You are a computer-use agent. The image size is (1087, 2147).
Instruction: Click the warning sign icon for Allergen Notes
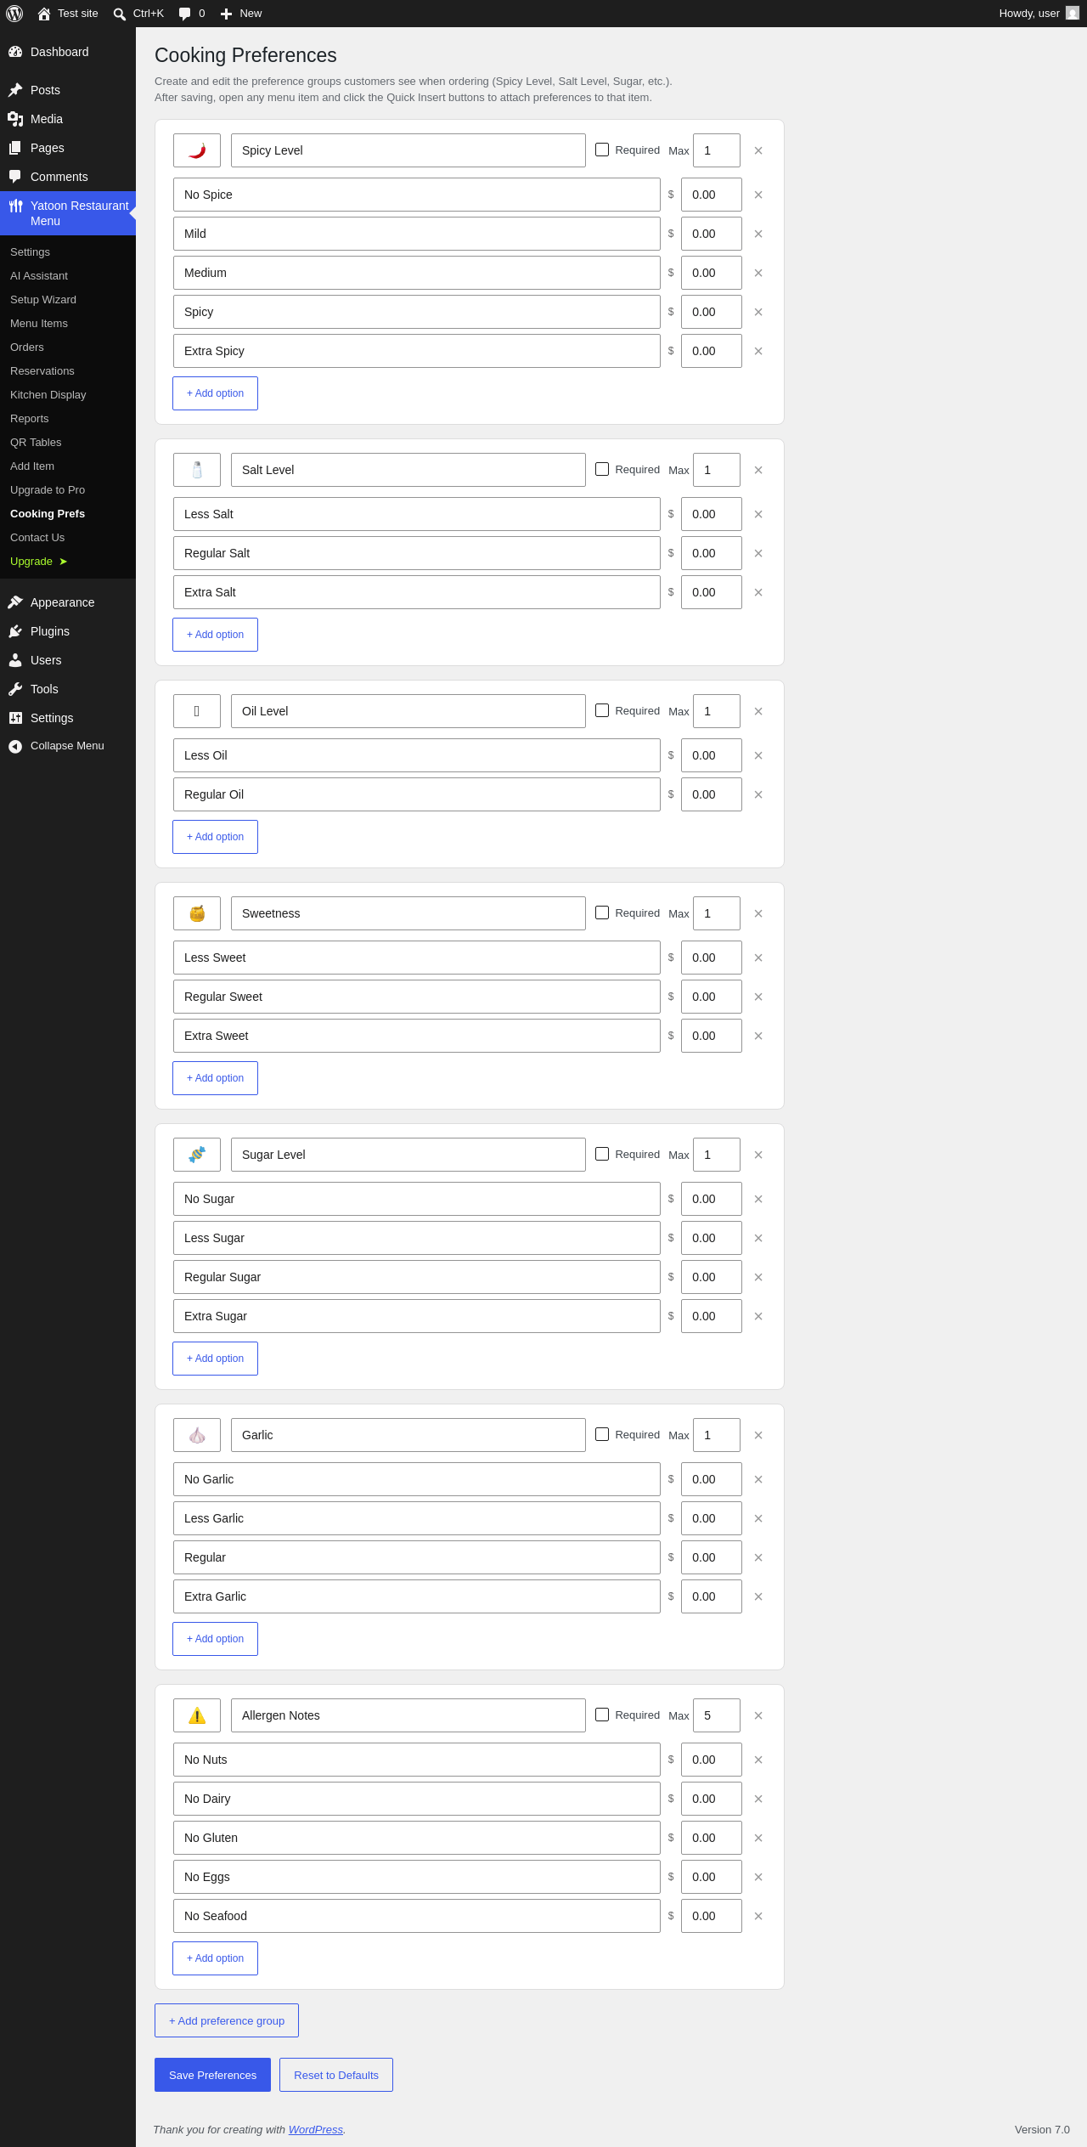coord(197,1715)
